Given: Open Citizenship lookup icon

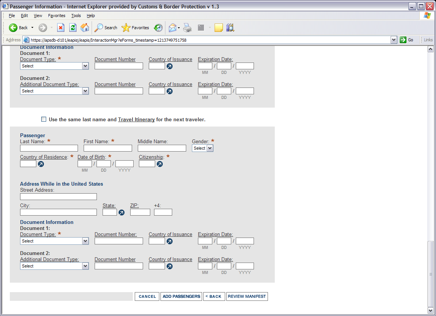Looking at the screenshot, I should point(160,164).
